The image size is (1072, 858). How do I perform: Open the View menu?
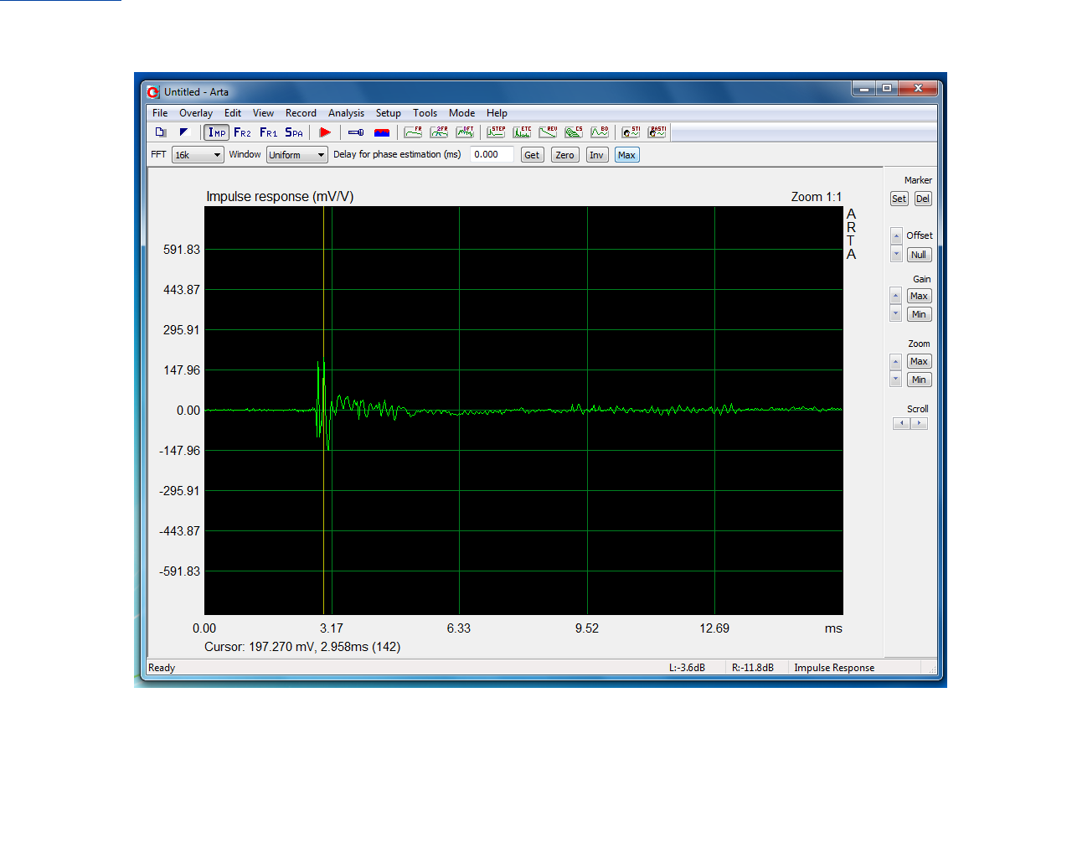263,113
